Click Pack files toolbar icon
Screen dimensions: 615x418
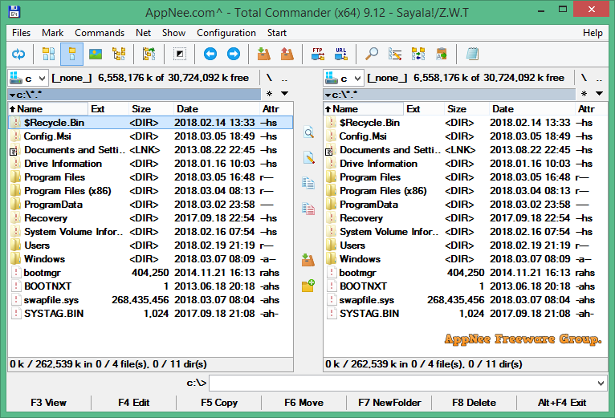[x=263, y=54]
